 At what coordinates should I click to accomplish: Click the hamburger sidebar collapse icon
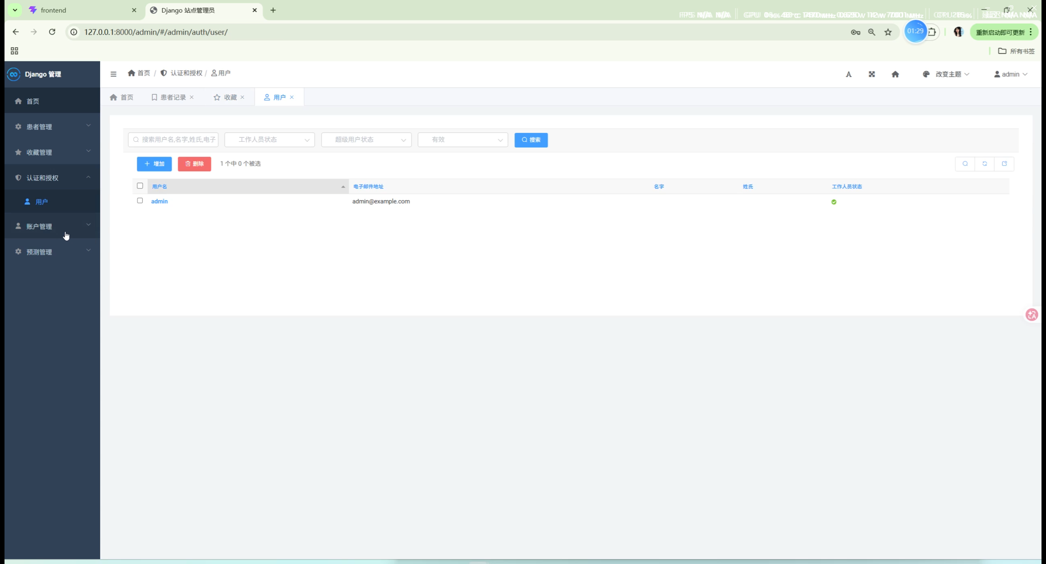tap(113, 74)
